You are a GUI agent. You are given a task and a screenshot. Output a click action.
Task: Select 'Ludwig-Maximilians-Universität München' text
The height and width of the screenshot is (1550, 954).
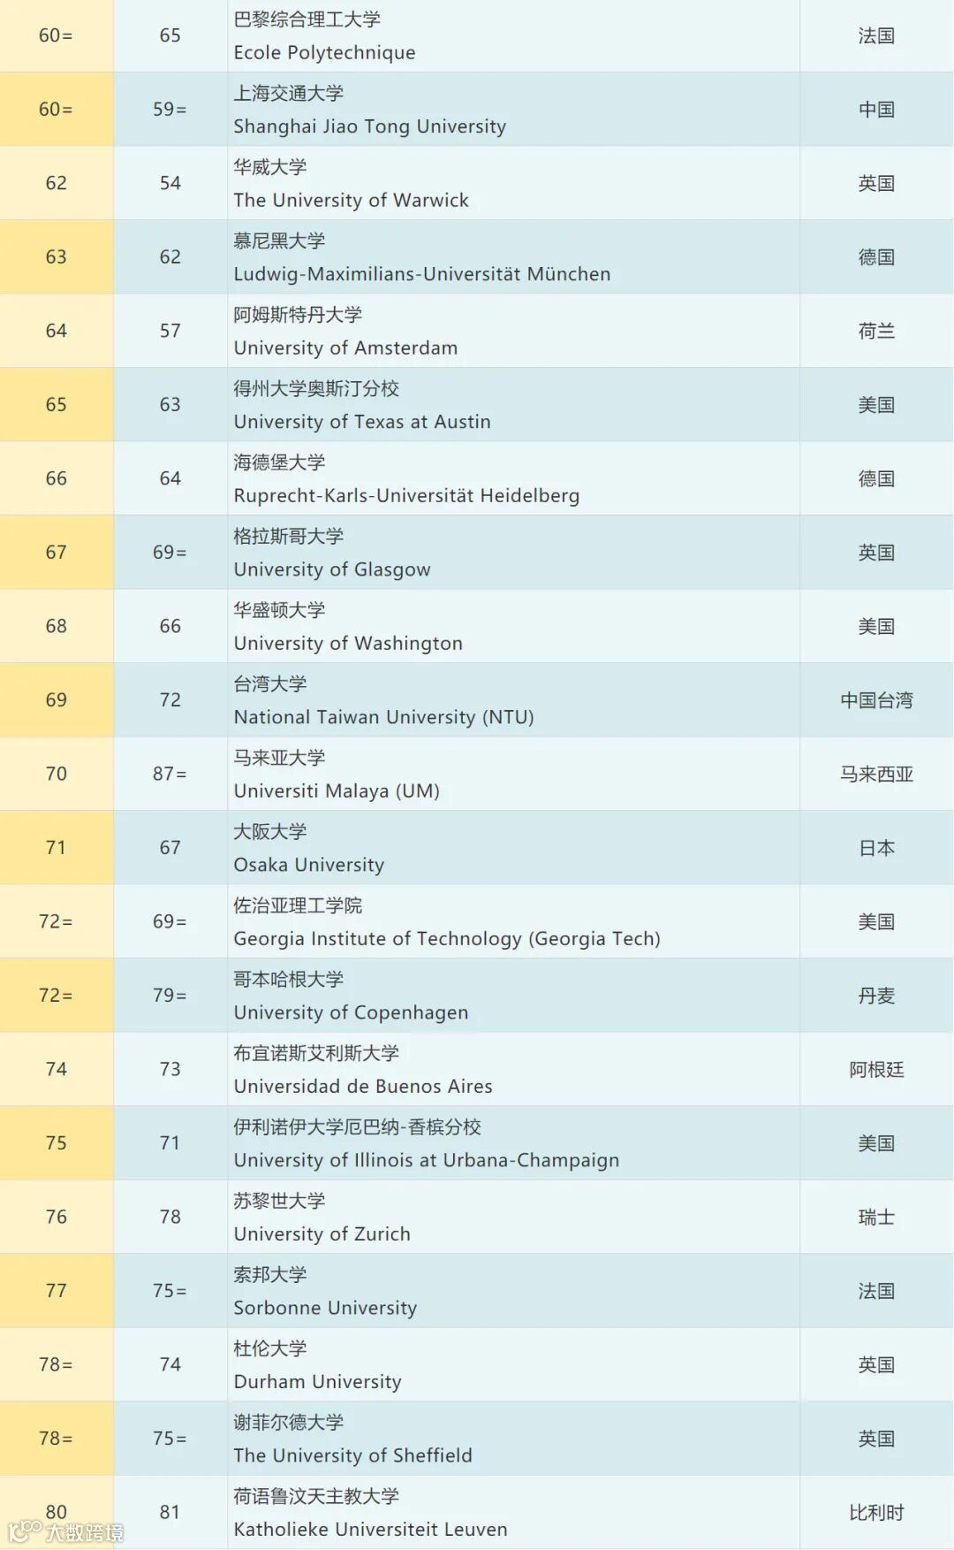tap(421, 274)
